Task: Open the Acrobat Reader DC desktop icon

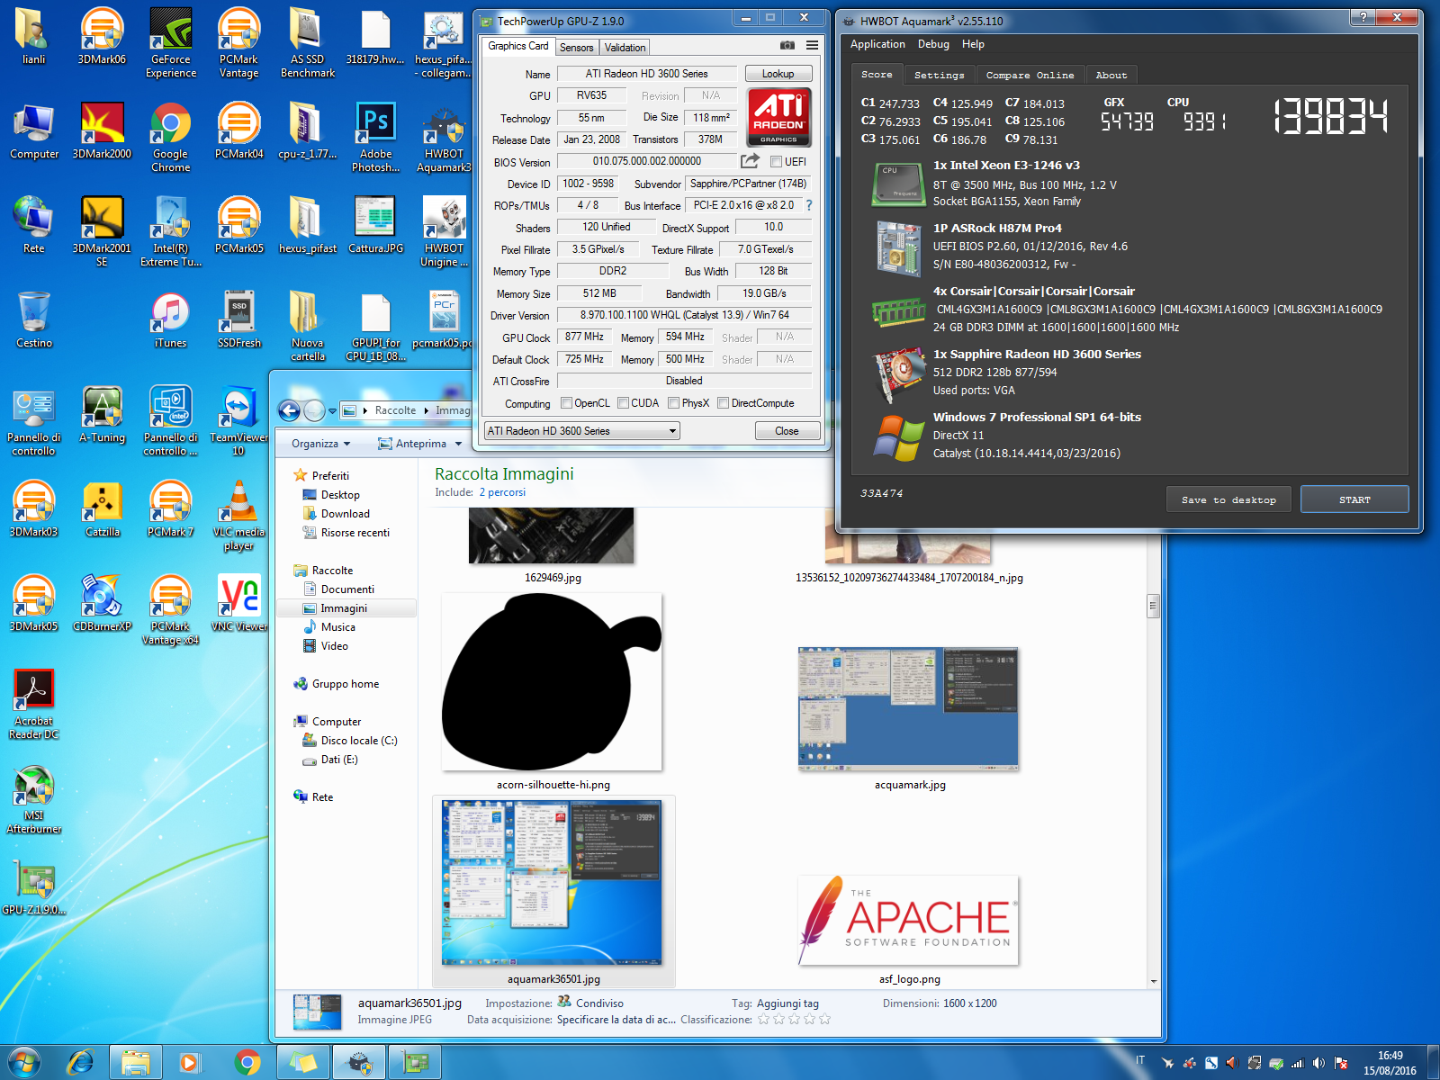Action: pyautogui.click(x=34, y=704)
